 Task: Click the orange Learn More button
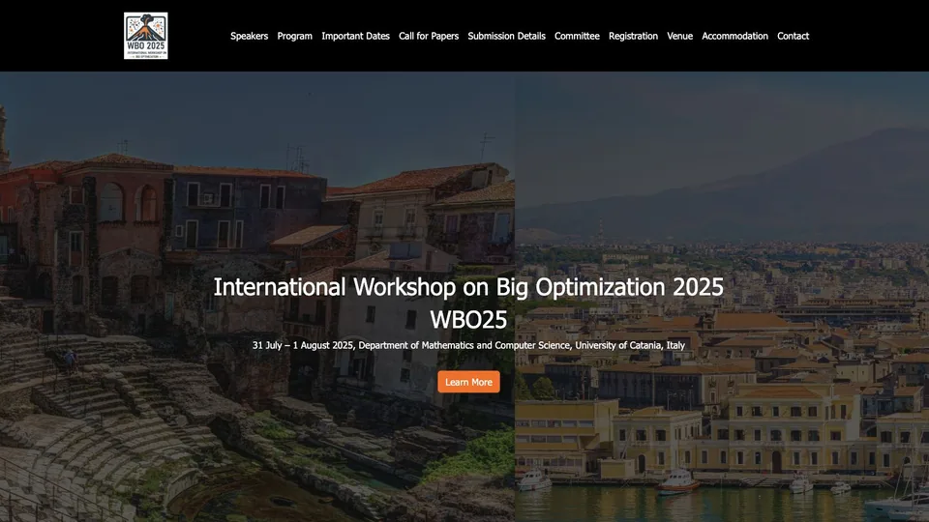pos(468,382)
